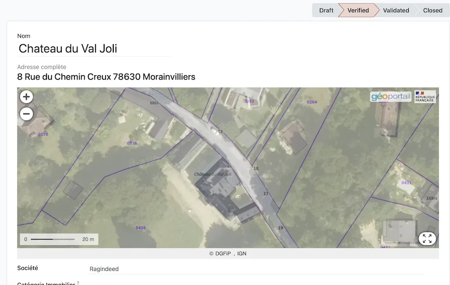Open the IGN attribution link

242,253
